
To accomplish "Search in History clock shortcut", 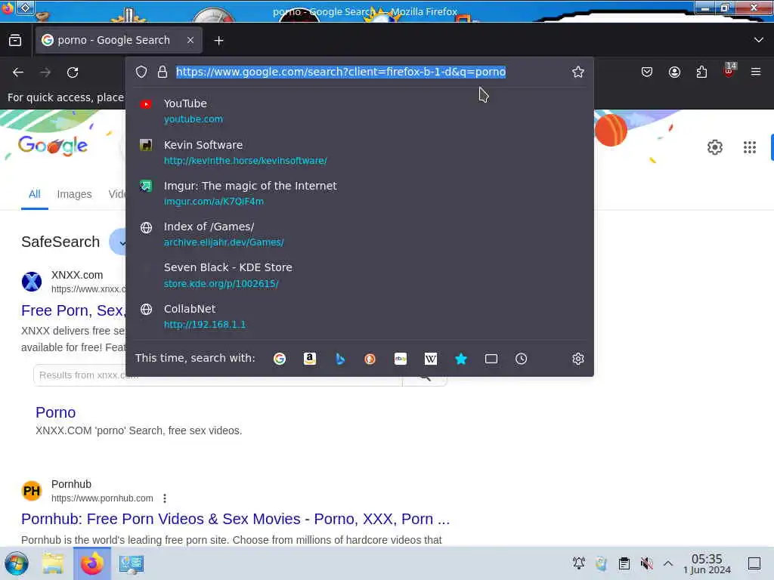I will [522, 359].
